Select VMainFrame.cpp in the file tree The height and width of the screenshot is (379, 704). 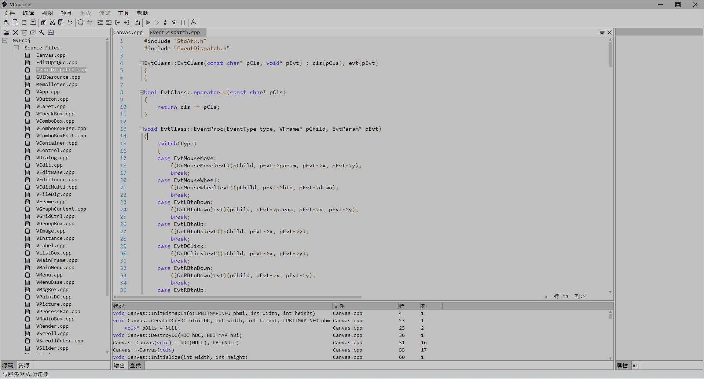coord(57,260)
